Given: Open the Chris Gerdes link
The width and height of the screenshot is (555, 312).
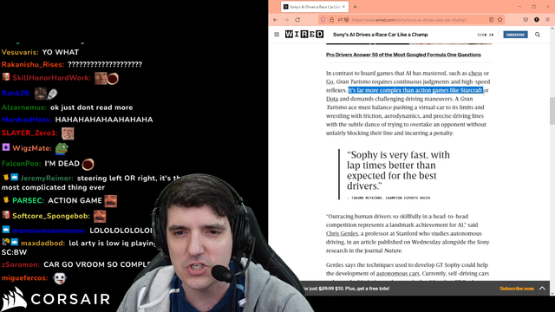Looking at the screenshot, I should tap(342, 233).
